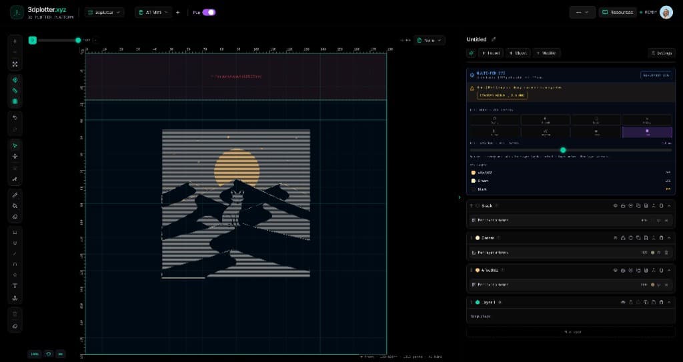Delete the Black layer with its trash icon
The image size is (683, 362).
(661, 205)
